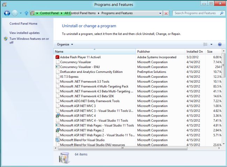Open Control Panel Home link
This screenshot has width=227, height=167.
[23, 24]
